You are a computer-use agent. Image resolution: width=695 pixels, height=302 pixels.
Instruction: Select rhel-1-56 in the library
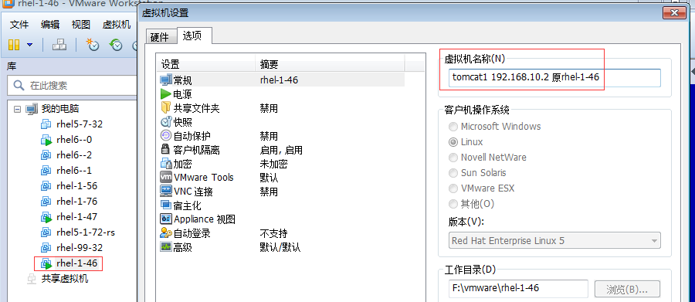[x=76, y=186]
